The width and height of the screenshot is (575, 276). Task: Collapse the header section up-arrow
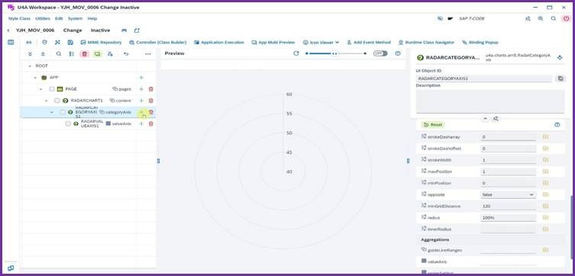coord(485,119)
